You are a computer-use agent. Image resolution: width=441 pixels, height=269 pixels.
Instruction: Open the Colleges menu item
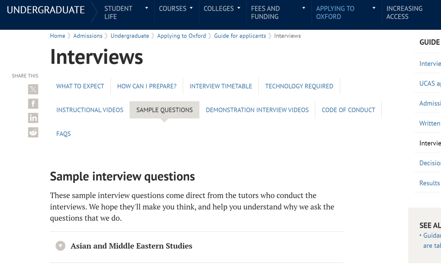[x=218, y=9]
